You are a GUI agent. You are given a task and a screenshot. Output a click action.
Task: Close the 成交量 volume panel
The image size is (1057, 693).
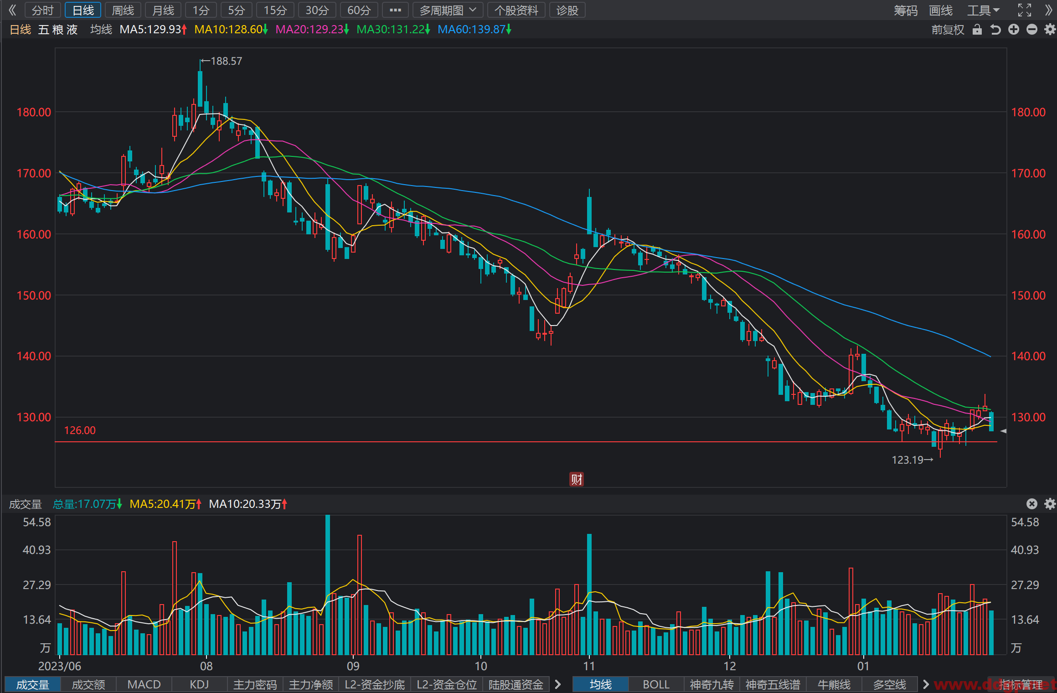[x=1032, y=504]
